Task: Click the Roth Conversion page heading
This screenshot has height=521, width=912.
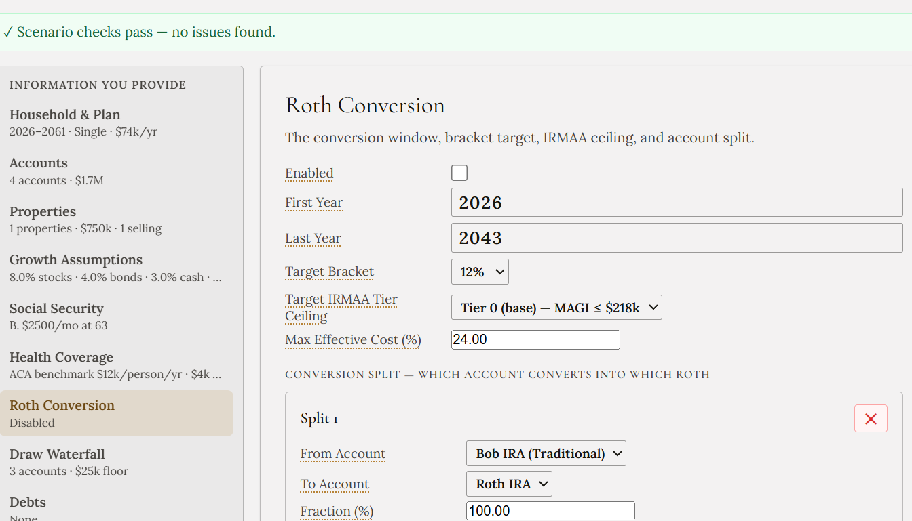Action: (365, 105)
